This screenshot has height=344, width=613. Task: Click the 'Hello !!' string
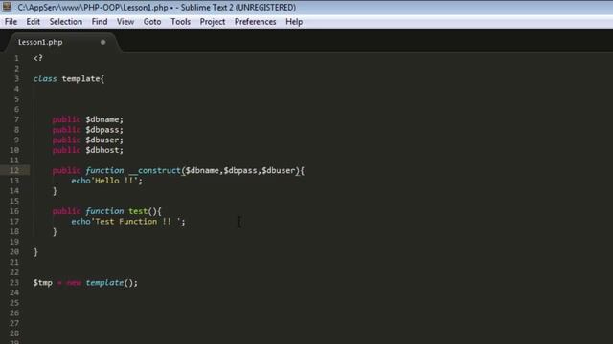(x=115, y=181)
